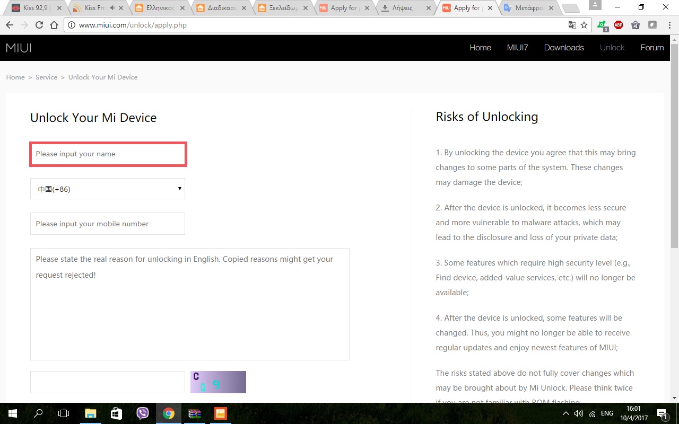This screenshot has width=679, height=424.
Task: Click the MIUI7 navigation link
Action: (517, 48)
